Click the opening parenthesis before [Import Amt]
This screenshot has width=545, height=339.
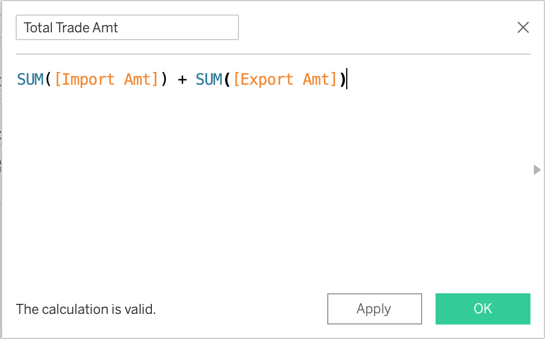[49, 79]
